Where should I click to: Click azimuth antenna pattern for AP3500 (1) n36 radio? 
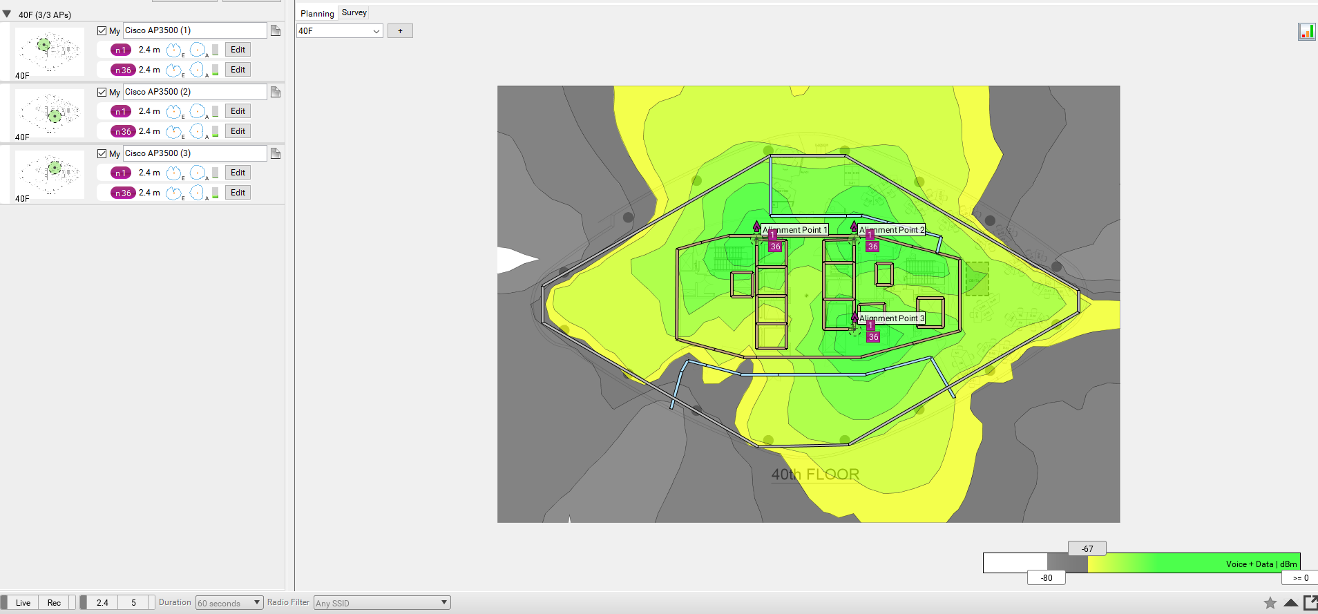(x=198, y=70)
